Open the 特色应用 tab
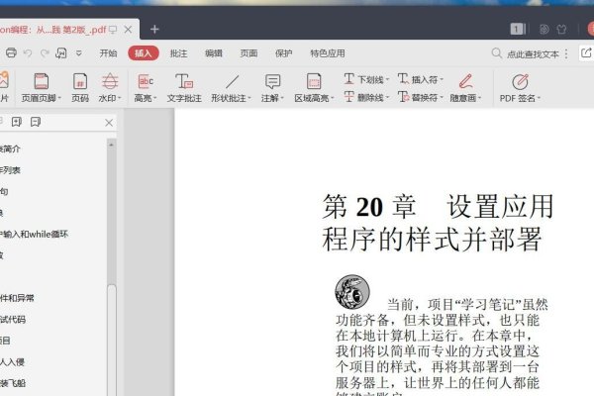Viewport: 594px width, 396px height. click(x=328, y=53)
